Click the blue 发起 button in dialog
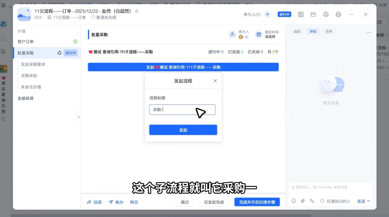389x217 pixels. tap(183, 130)
